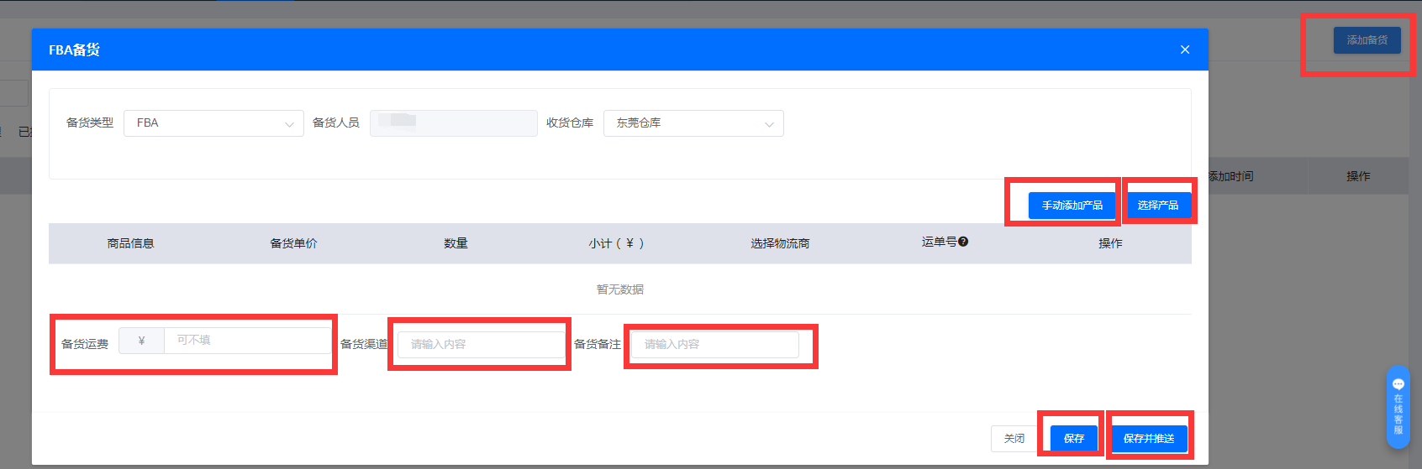Image resolution: width=1422 pixels, height=469 pixels.
Task: Click the 手动添加产品 button
Action: click(1072, 206)
